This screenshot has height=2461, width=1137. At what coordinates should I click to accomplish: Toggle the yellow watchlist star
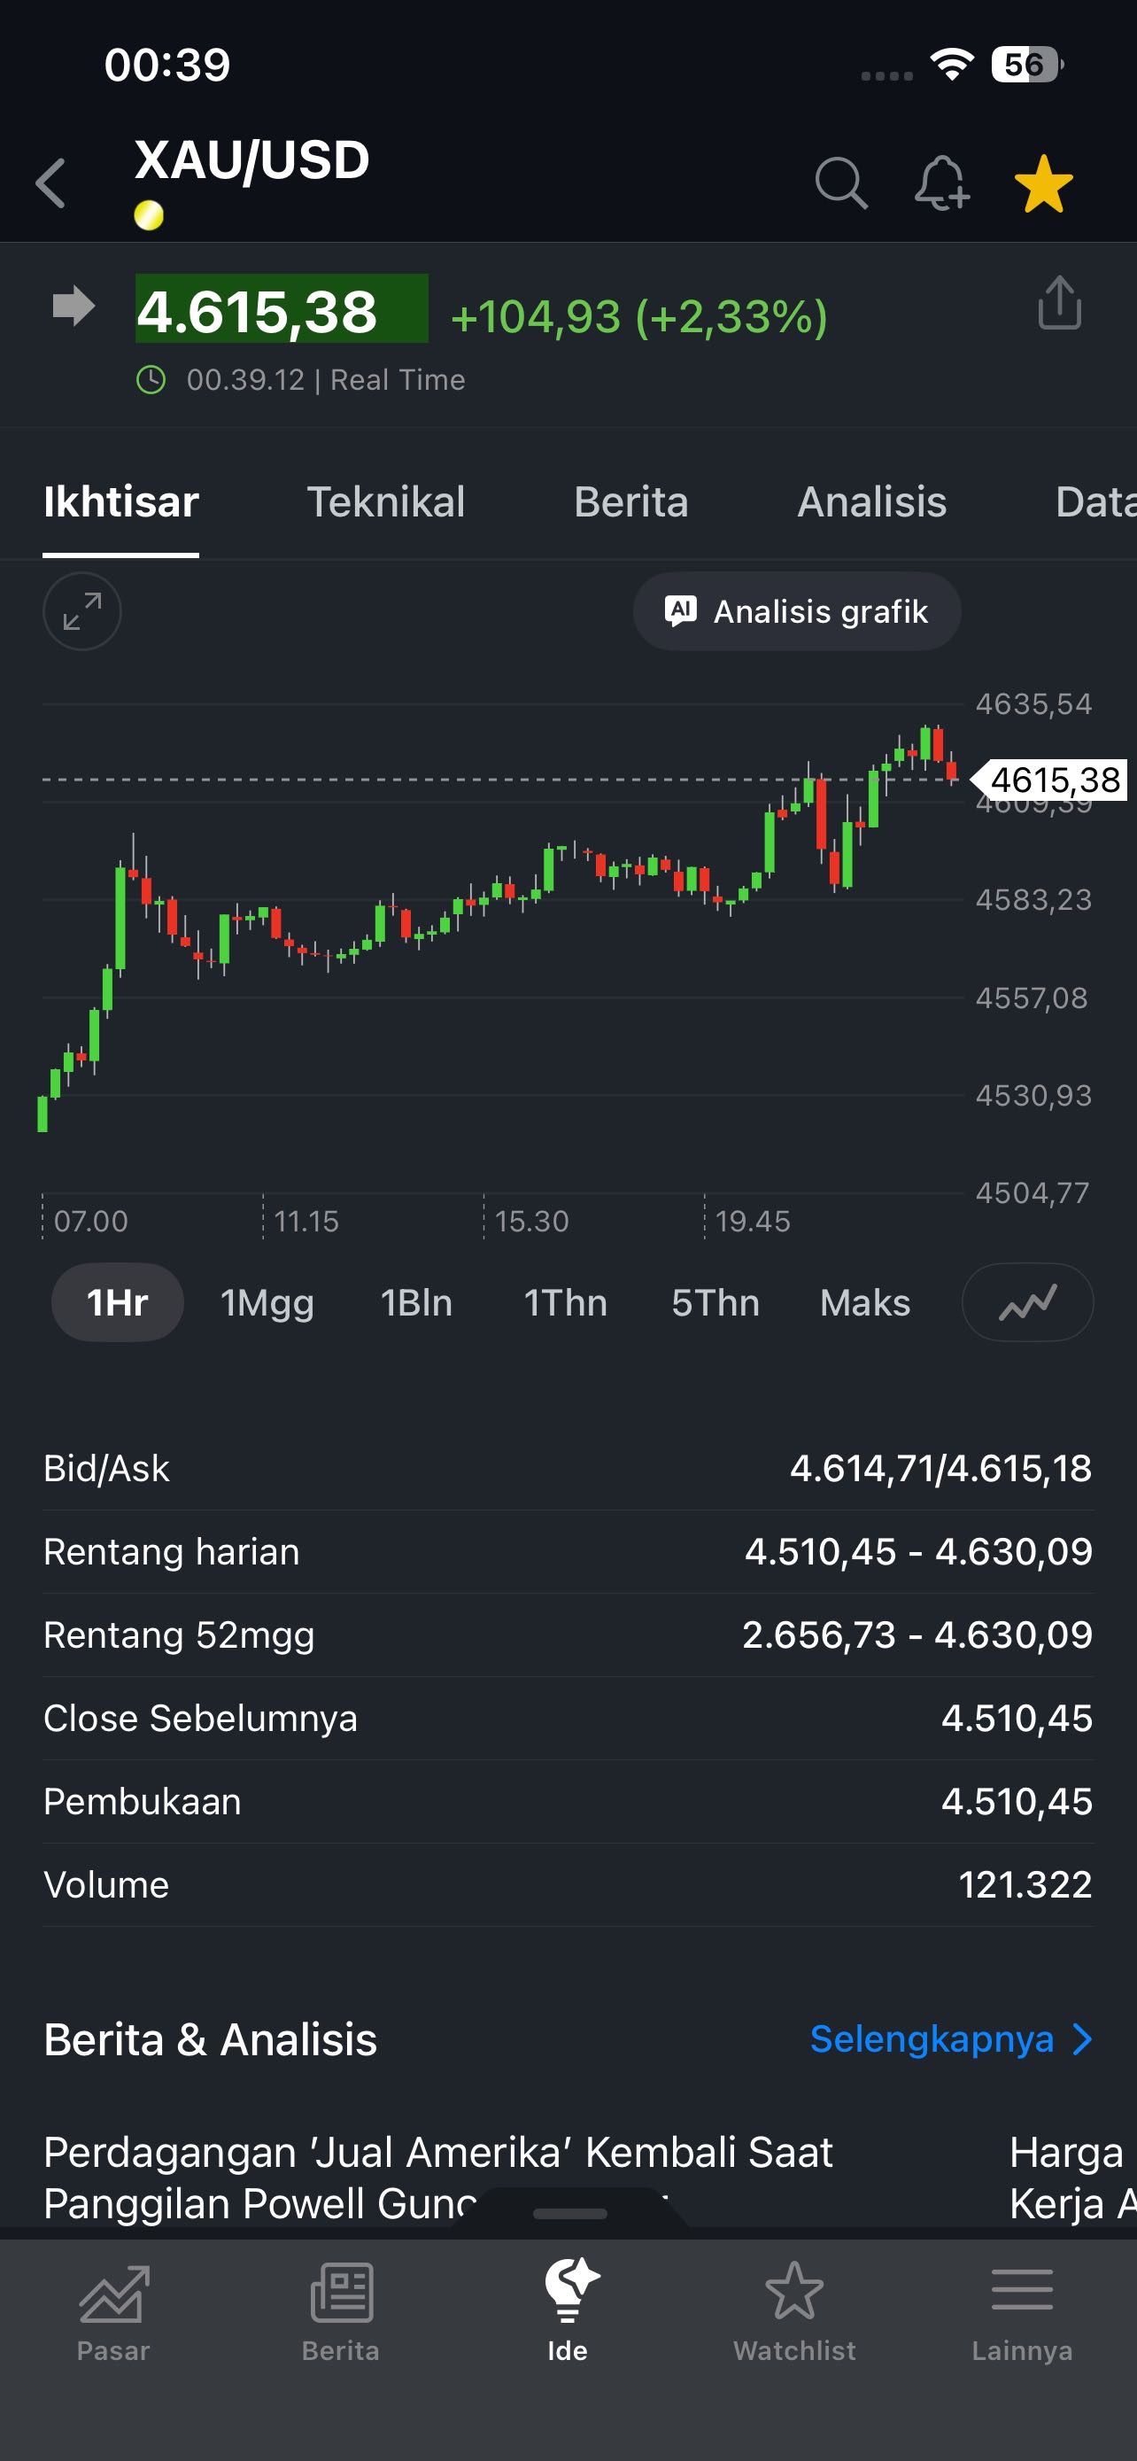[1042, 182]
